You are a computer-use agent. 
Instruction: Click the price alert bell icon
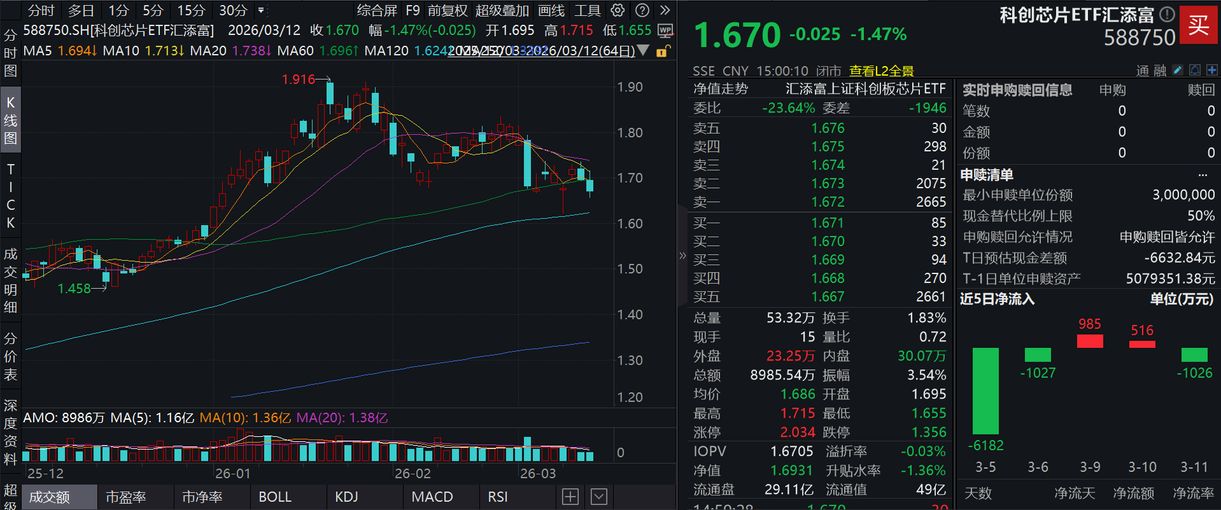tap(1195, 70)
